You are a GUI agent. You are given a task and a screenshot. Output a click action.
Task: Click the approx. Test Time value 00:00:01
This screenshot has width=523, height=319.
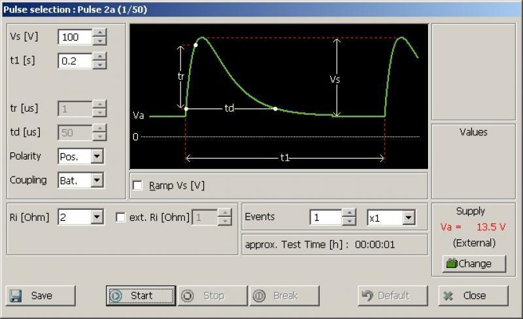[375, 245]
